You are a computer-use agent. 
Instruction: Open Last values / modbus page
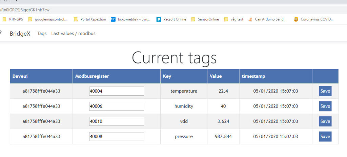[73, 34]
